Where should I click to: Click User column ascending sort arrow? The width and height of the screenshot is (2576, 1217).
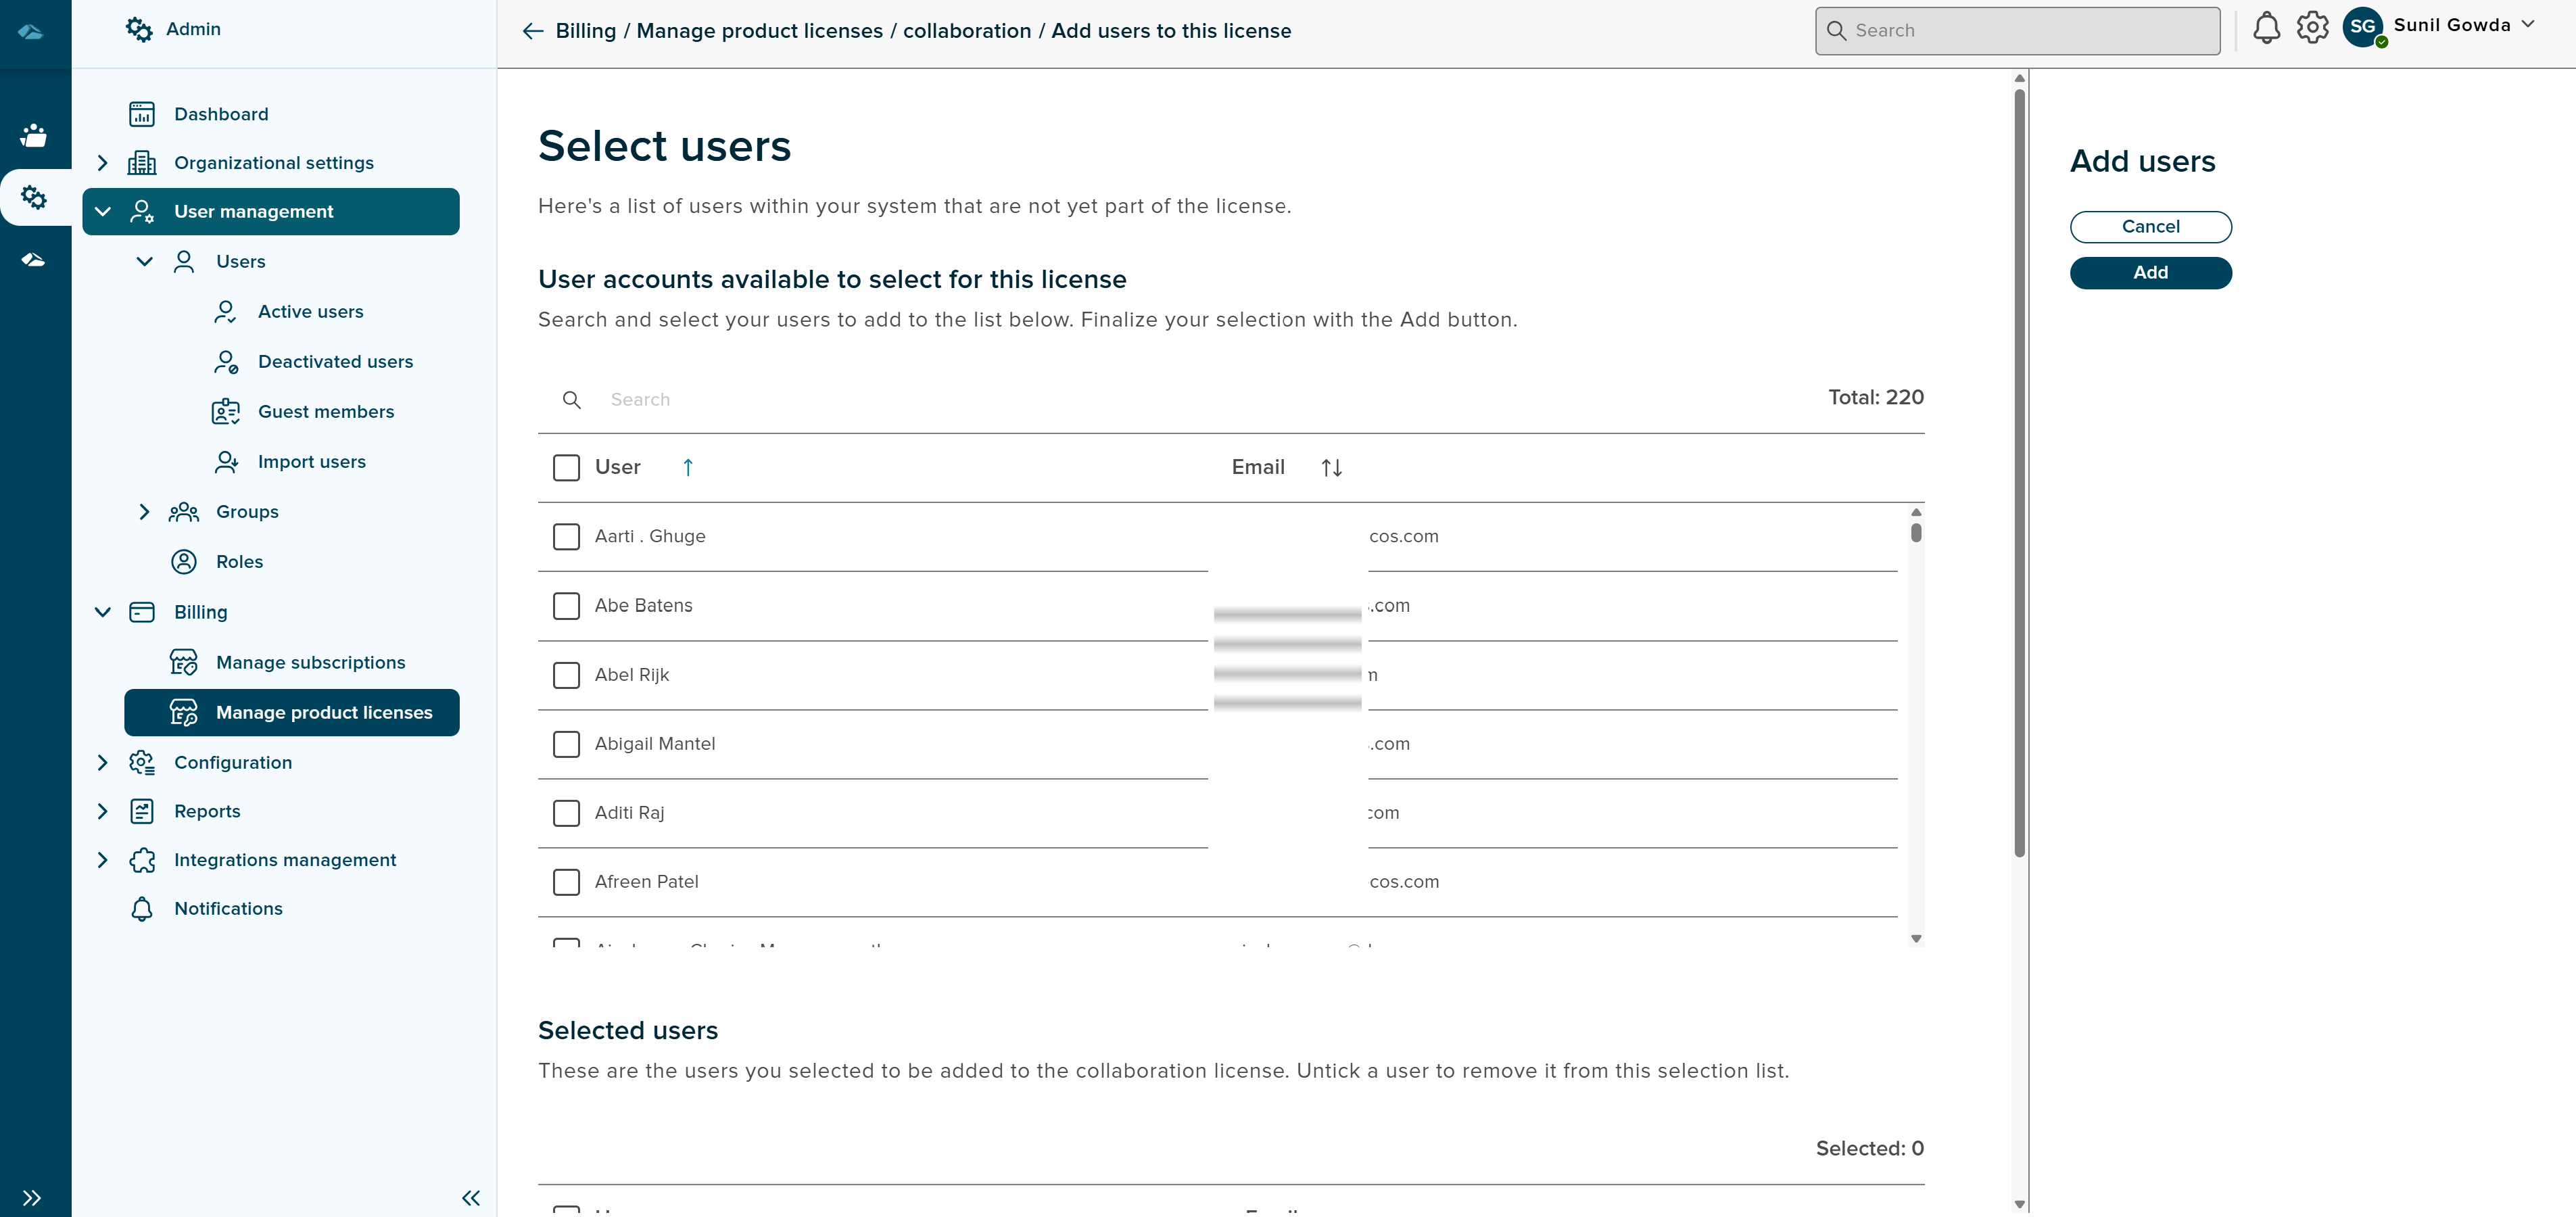(x=688, y=467)
